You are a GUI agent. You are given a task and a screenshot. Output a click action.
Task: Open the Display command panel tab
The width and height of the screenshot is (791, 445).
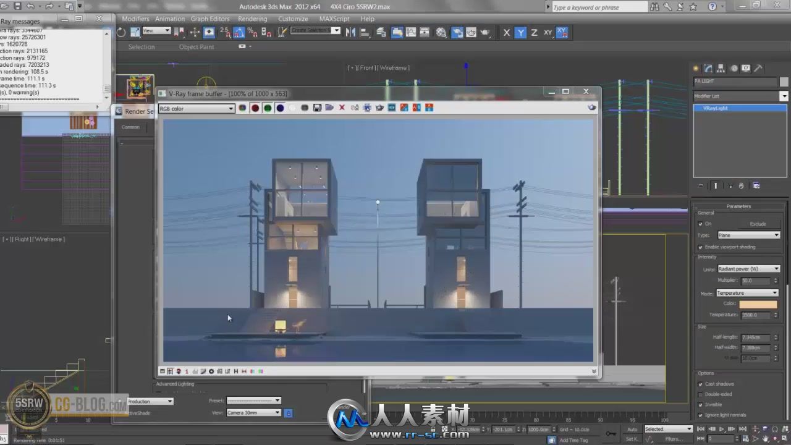pyautogui.click(x=746, y=69)
